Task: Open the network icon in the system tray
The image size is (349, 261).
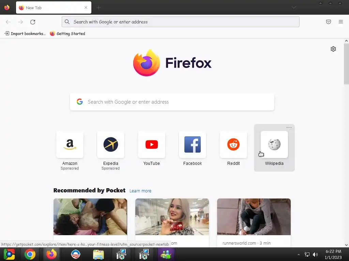Action: (x=307, y=255)
